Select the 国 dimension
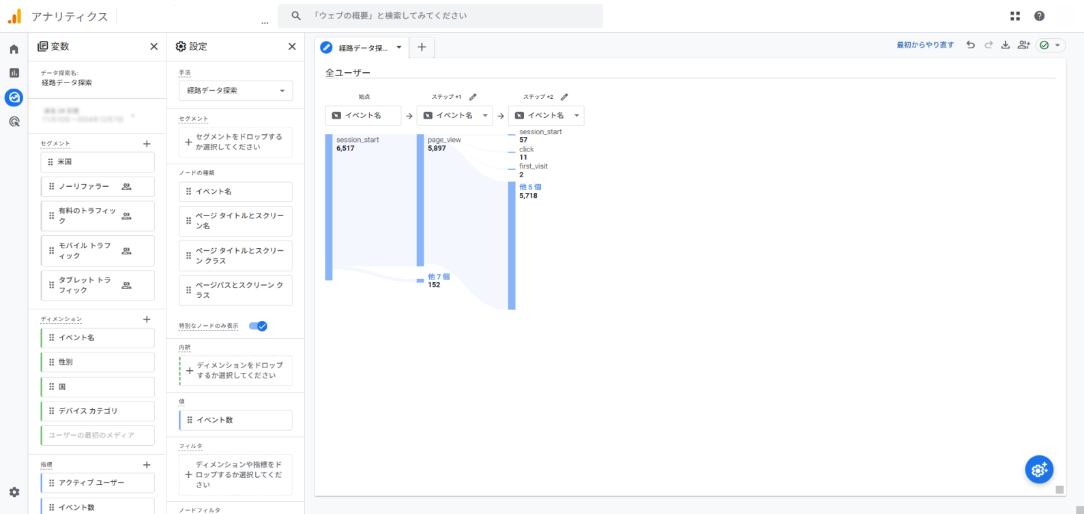Screen dimensions: 1084x514 98,387
